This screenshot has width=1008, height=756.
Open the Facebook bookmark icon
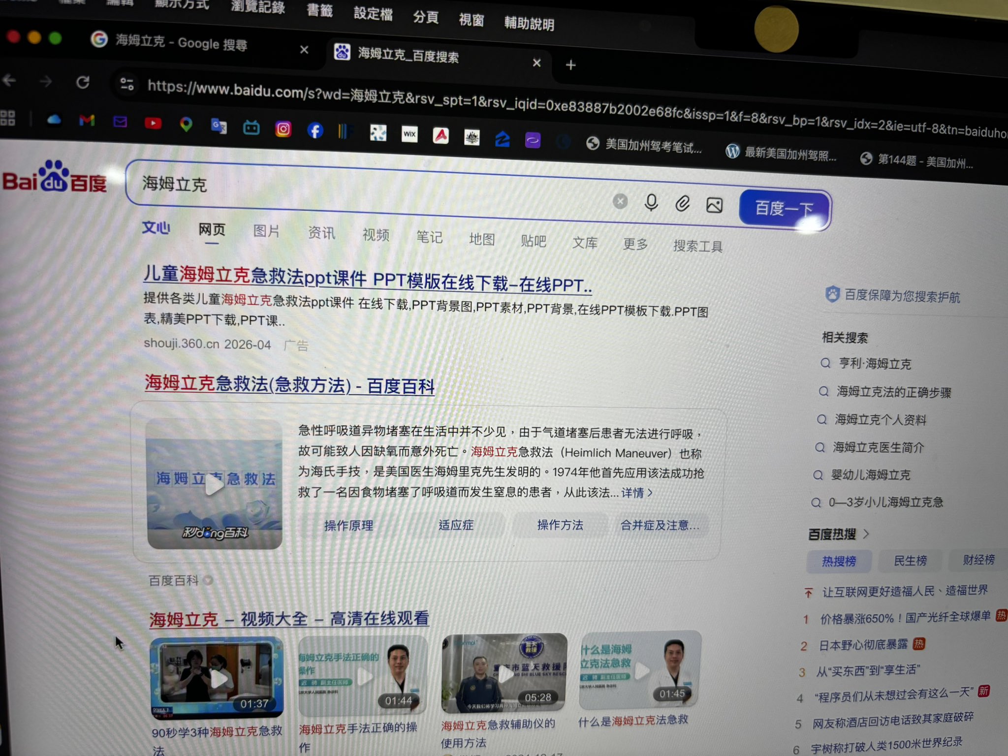[315, 130]
